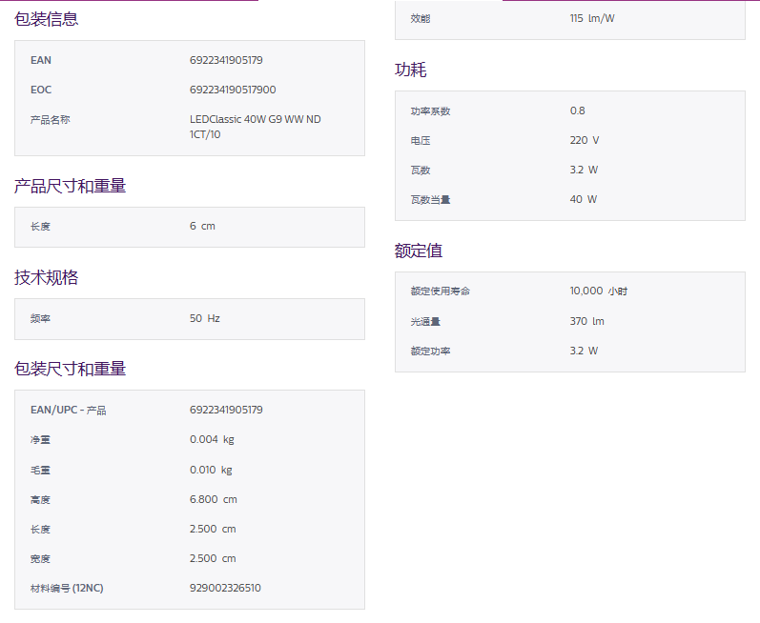Screen dimensions: 760x623
Task: Click the 0.004 kg net weight value
Action: point(212,439)
